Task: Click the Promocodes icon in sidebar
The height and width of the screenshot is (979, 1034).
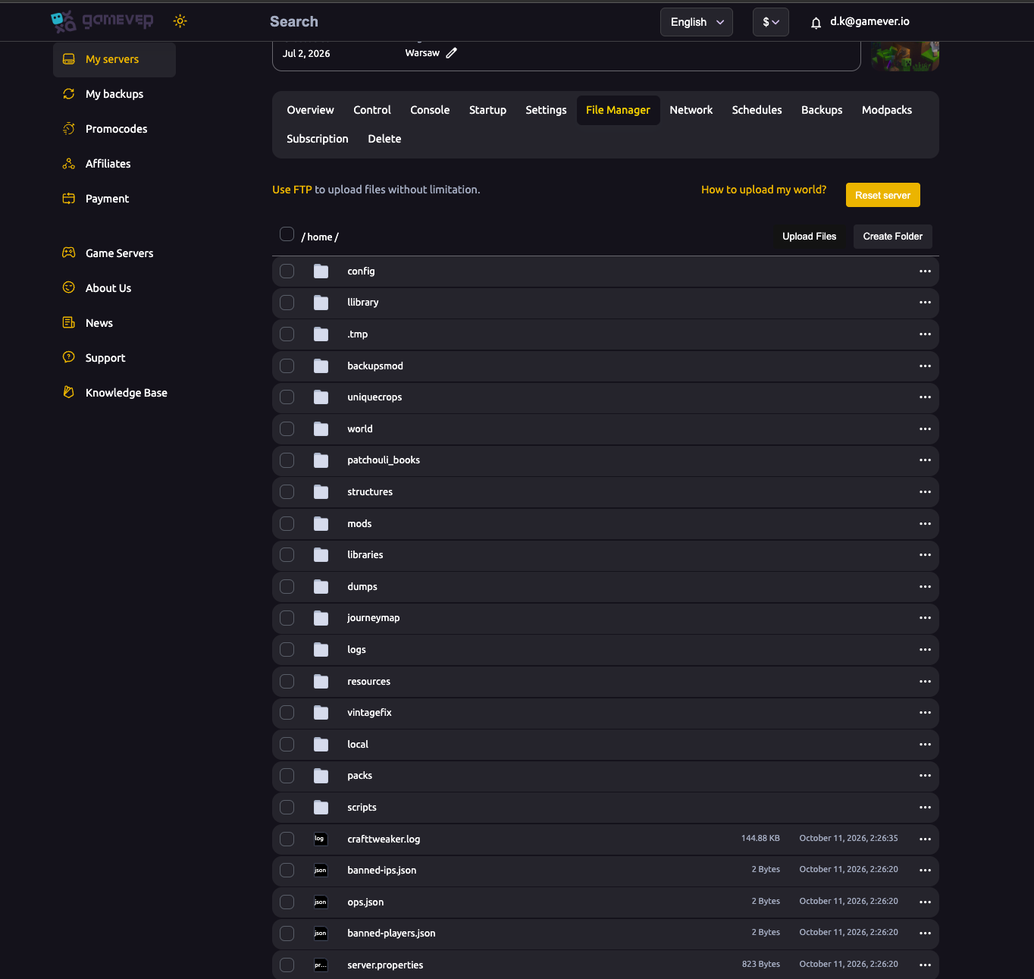Action: [x=69, y=129]
